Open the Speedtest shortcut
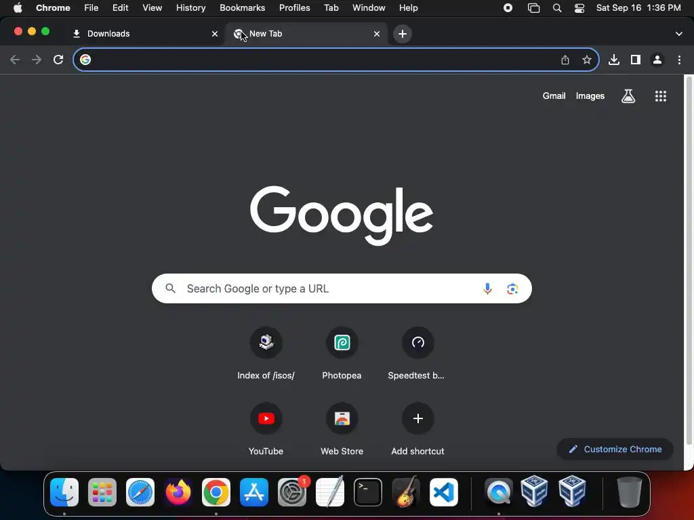The height and width of the screenshot is (520, 694). click(417, 353)
